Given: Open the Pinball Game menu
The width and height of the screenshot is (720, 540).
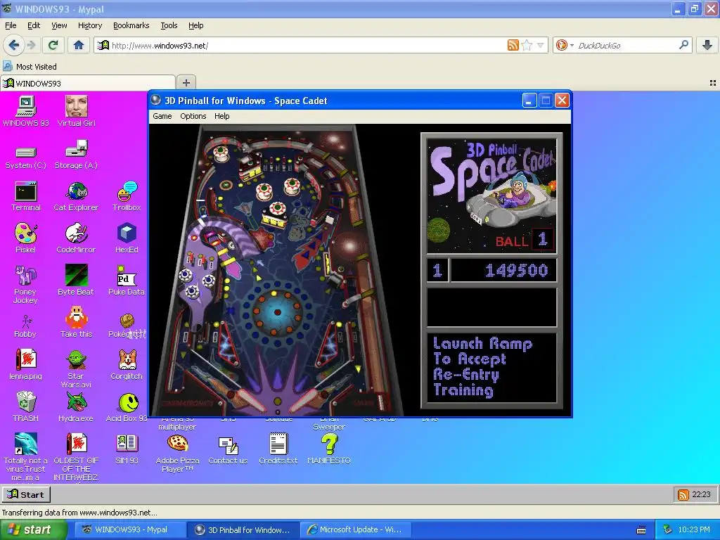Looking at the screenshot, I should (162, 116).
